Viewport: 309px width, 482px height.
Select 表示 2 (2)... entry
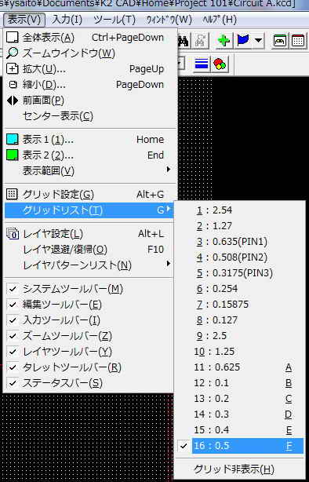[x=90, y=155]
